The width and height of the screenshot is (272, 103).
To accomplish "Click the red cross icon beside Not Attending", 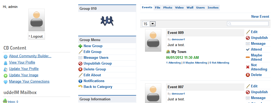I will [248, 67].
